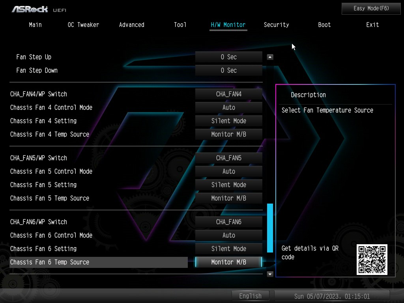Toggle the CHA_FAN5/WP Switch value
This screenshot has height=303, width=404.
(x=228, y=158)
